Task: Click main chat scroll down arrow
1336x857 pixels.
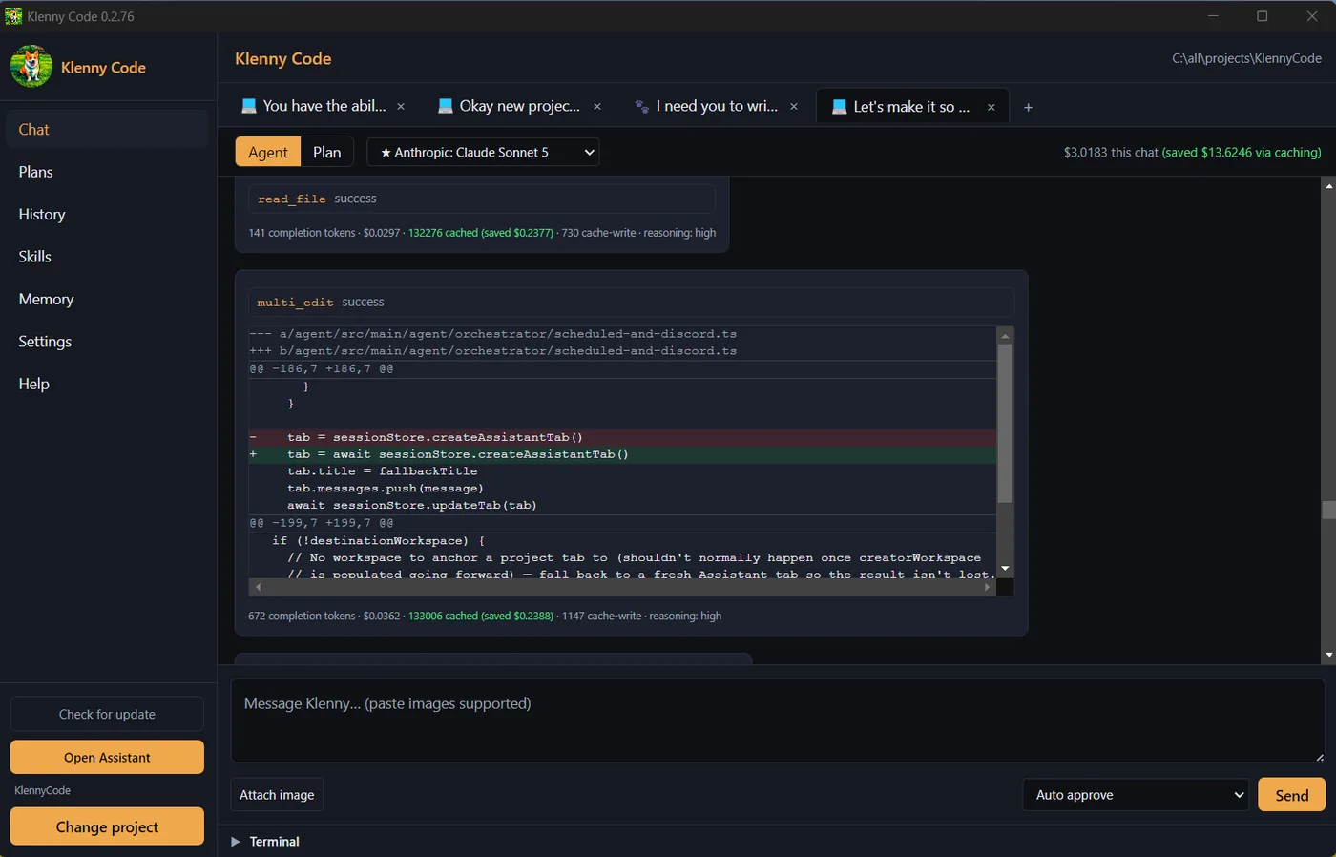Action: (1328, 656)
